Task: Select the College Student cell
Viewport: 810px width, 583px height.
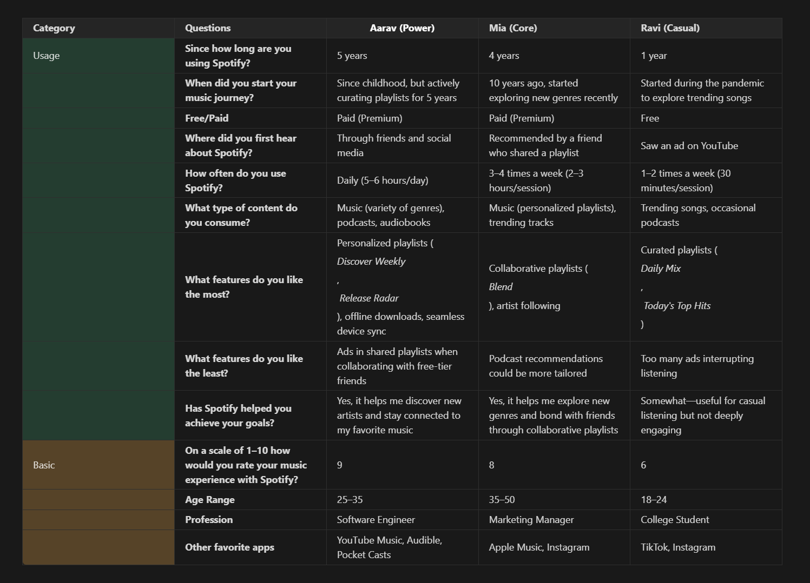Action: coord(706,520)
